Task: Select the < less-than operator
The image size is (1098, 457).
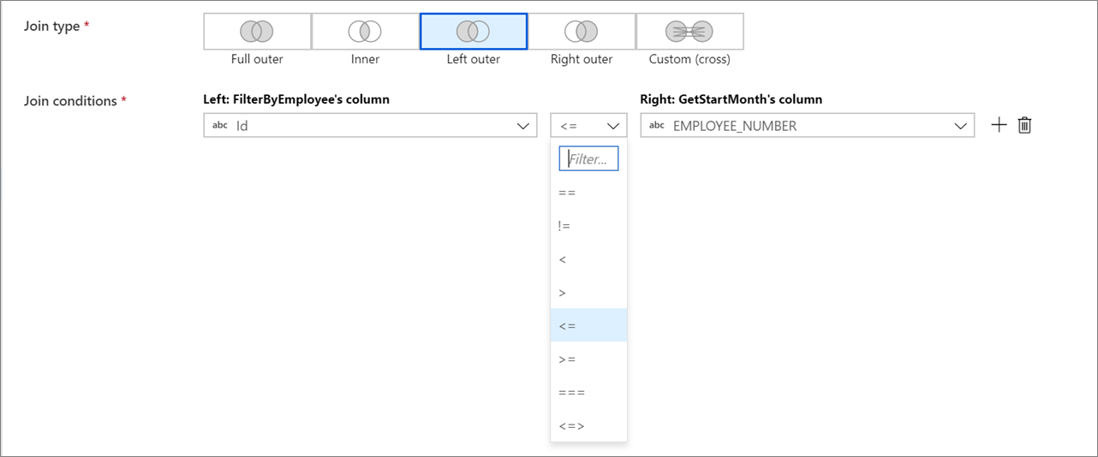Action: click(588, 259)
